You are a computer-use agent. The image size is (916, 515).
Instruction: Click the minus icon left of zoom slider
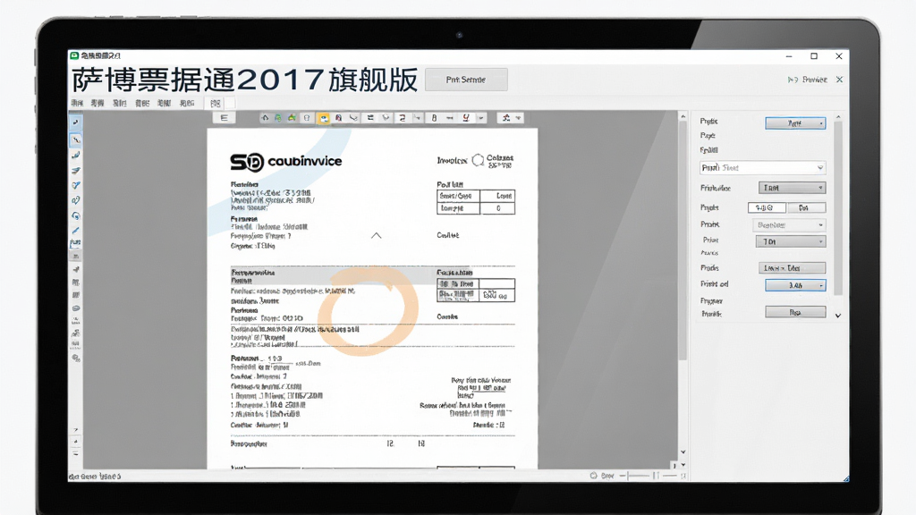623,476
